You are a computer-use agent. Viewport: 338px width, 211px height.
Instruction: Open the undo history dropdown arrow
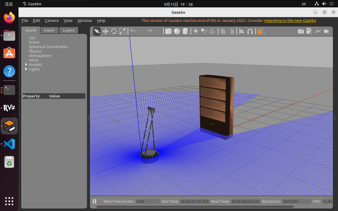click(141, 31)
